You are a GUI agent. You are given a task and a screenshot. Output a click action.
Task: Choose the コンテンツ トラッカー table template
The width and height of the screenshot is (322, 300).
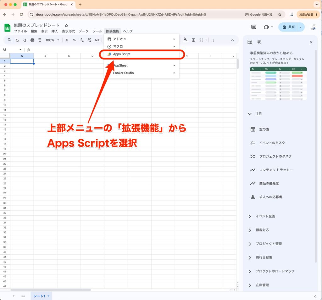[x=276, y=170]
